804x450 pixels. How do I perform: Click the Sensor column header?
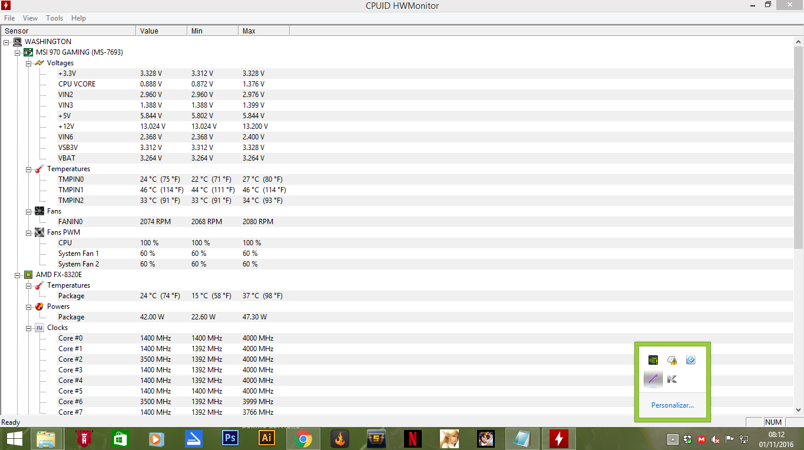(x=68, y=31)
